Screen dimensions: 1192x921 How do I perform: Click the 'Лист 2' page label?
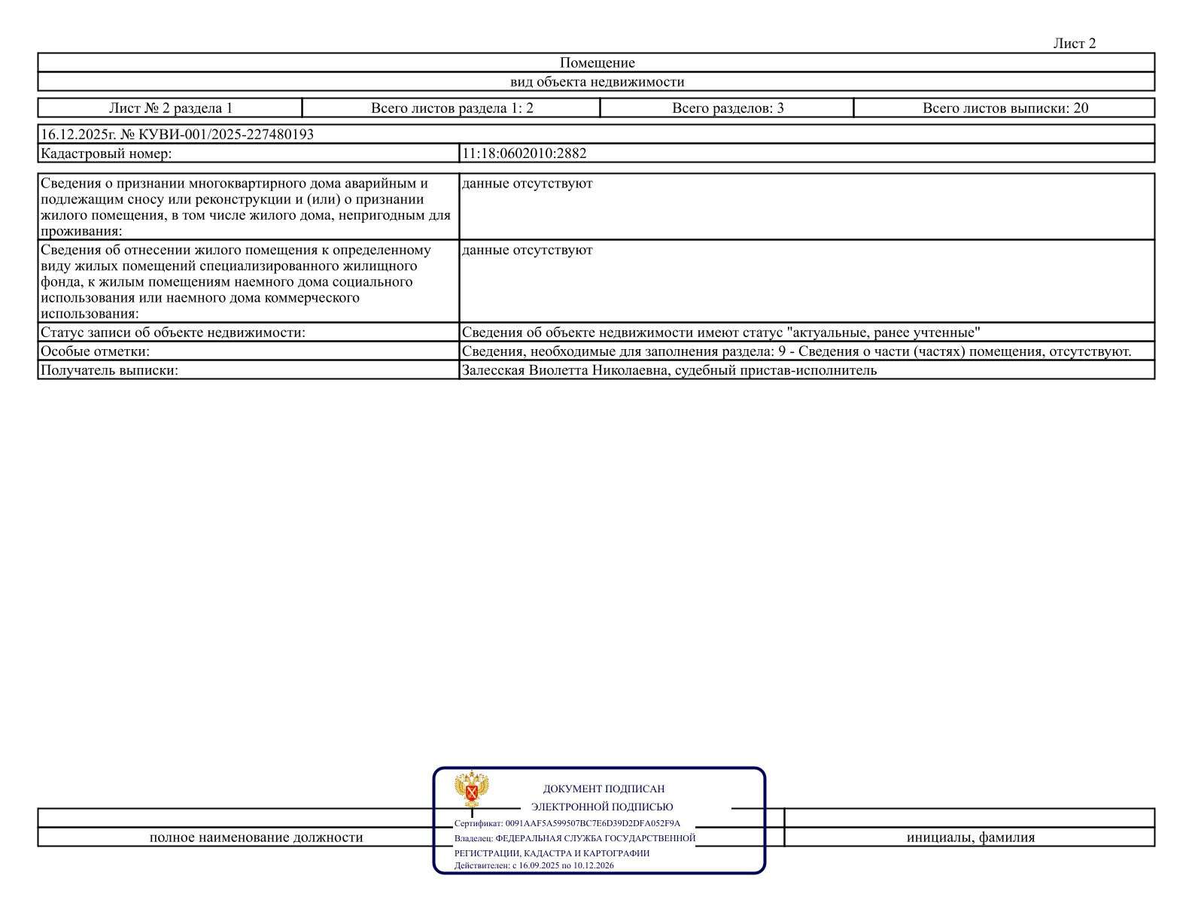[x=1074, y=44]
